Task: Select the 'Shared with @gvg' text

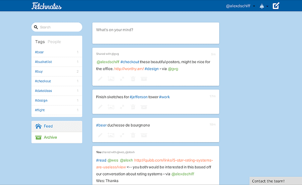Action: [108, 54]
